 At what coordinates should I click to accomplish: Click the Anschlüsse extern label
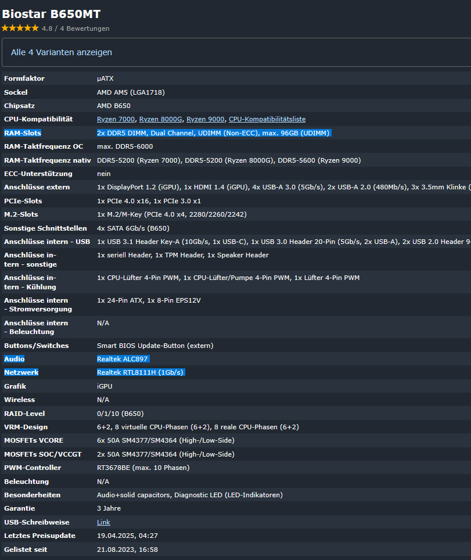tap(37, 187)
